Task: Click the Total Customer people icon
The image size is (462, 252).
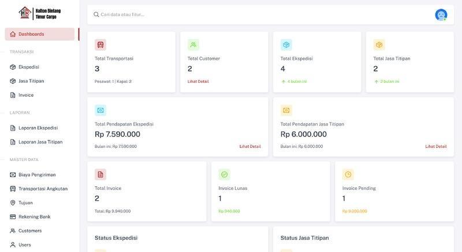Action: point(193,45)
